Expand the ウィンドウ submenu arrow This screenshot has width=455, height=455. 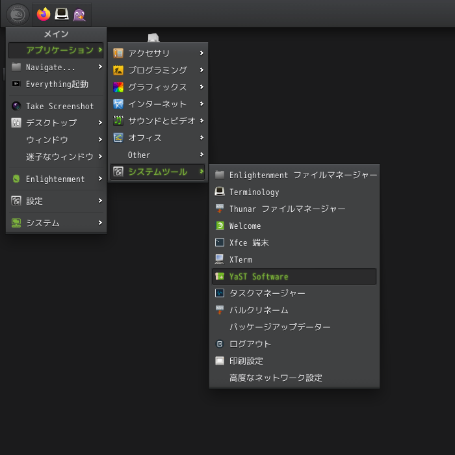tap(100, 140)
